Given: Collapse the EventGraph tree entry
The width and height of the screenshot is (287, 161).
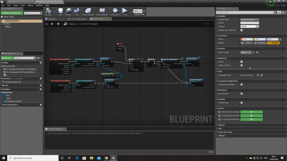Looking at the screenshot, I should 1,66.
